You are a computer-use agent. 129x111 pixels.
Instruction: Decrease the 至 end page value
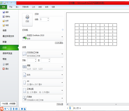coord(49,61)
